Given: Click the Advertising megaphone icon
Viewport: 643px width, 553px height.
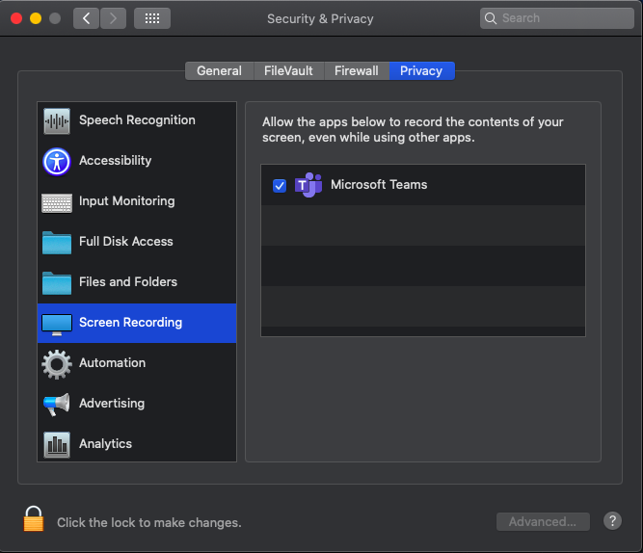Looking at the screenshot, I should click(x=57, y=405).
